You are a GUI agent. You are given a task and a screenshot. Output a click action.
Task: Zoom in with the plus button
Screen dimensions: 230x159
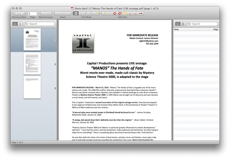coord(68,14)
